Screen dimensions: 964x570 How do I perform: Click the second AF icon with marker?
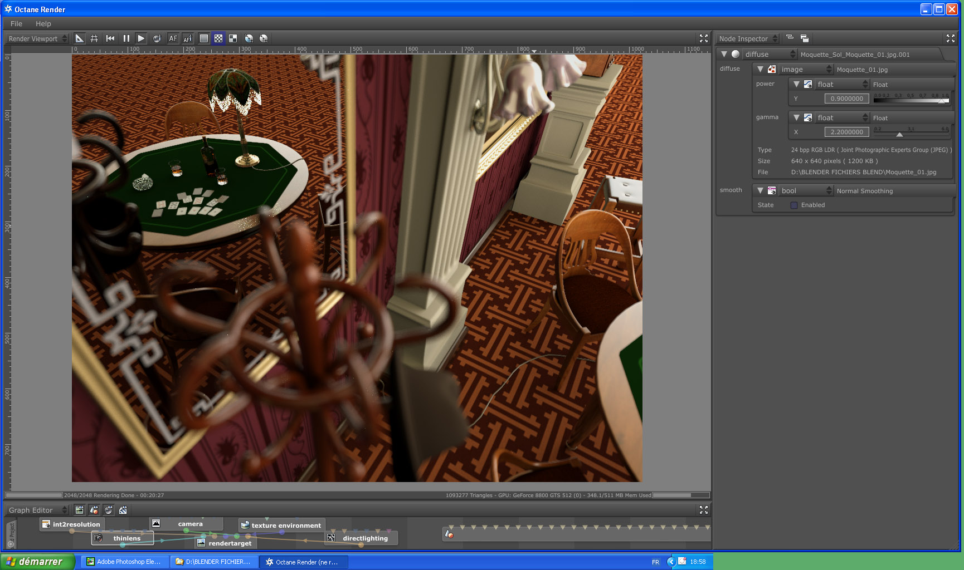[188, 38]
